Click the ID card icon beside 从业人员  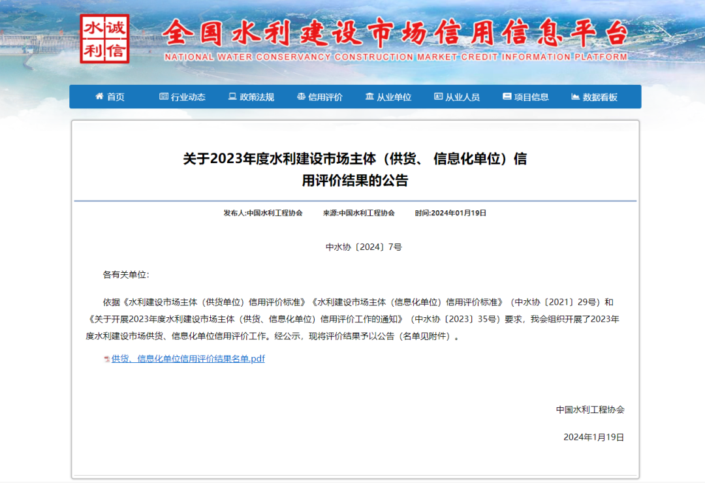click(439, 96)
